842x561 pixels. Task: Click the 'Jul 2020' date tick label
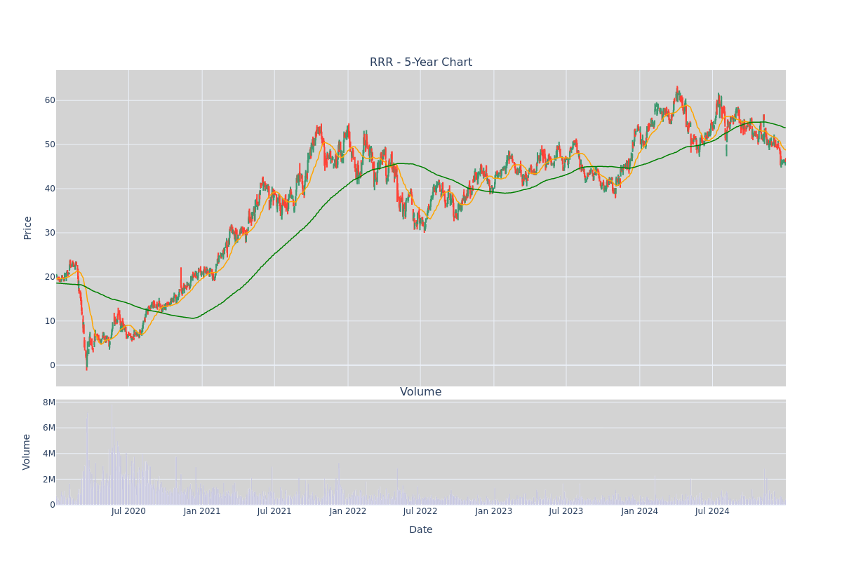(x=128, y=511)
